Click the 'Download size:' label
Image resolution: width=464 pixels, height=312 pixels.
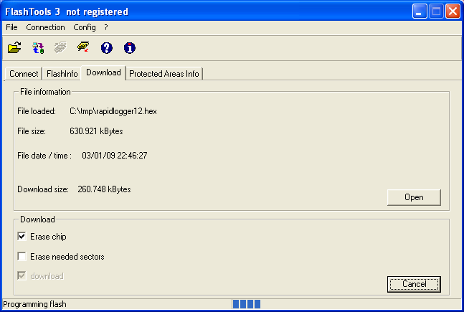pyautogui.click(x=43, y=189)
